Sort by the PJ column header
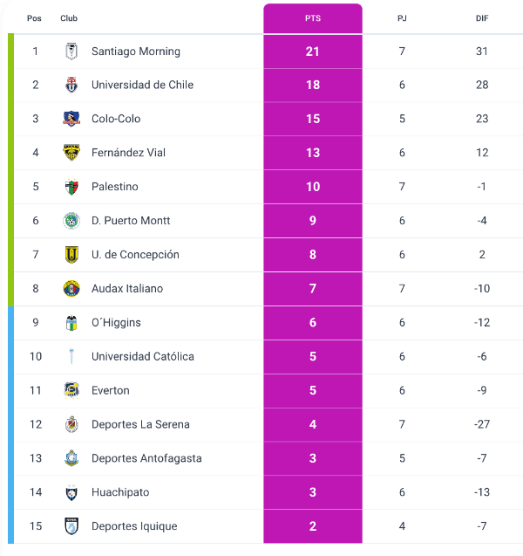The height and width of the screenshot is (556, 523). (x=402, y=18)
